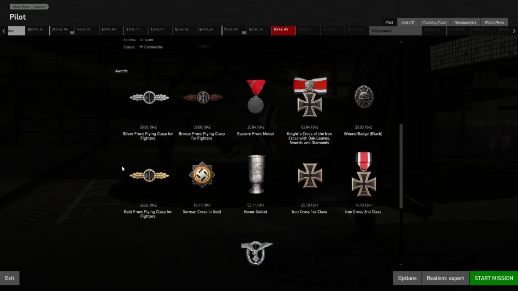This screenshot has width=518, height=291.
Task: Click the START MISSION button
Action: coord(494,278)
